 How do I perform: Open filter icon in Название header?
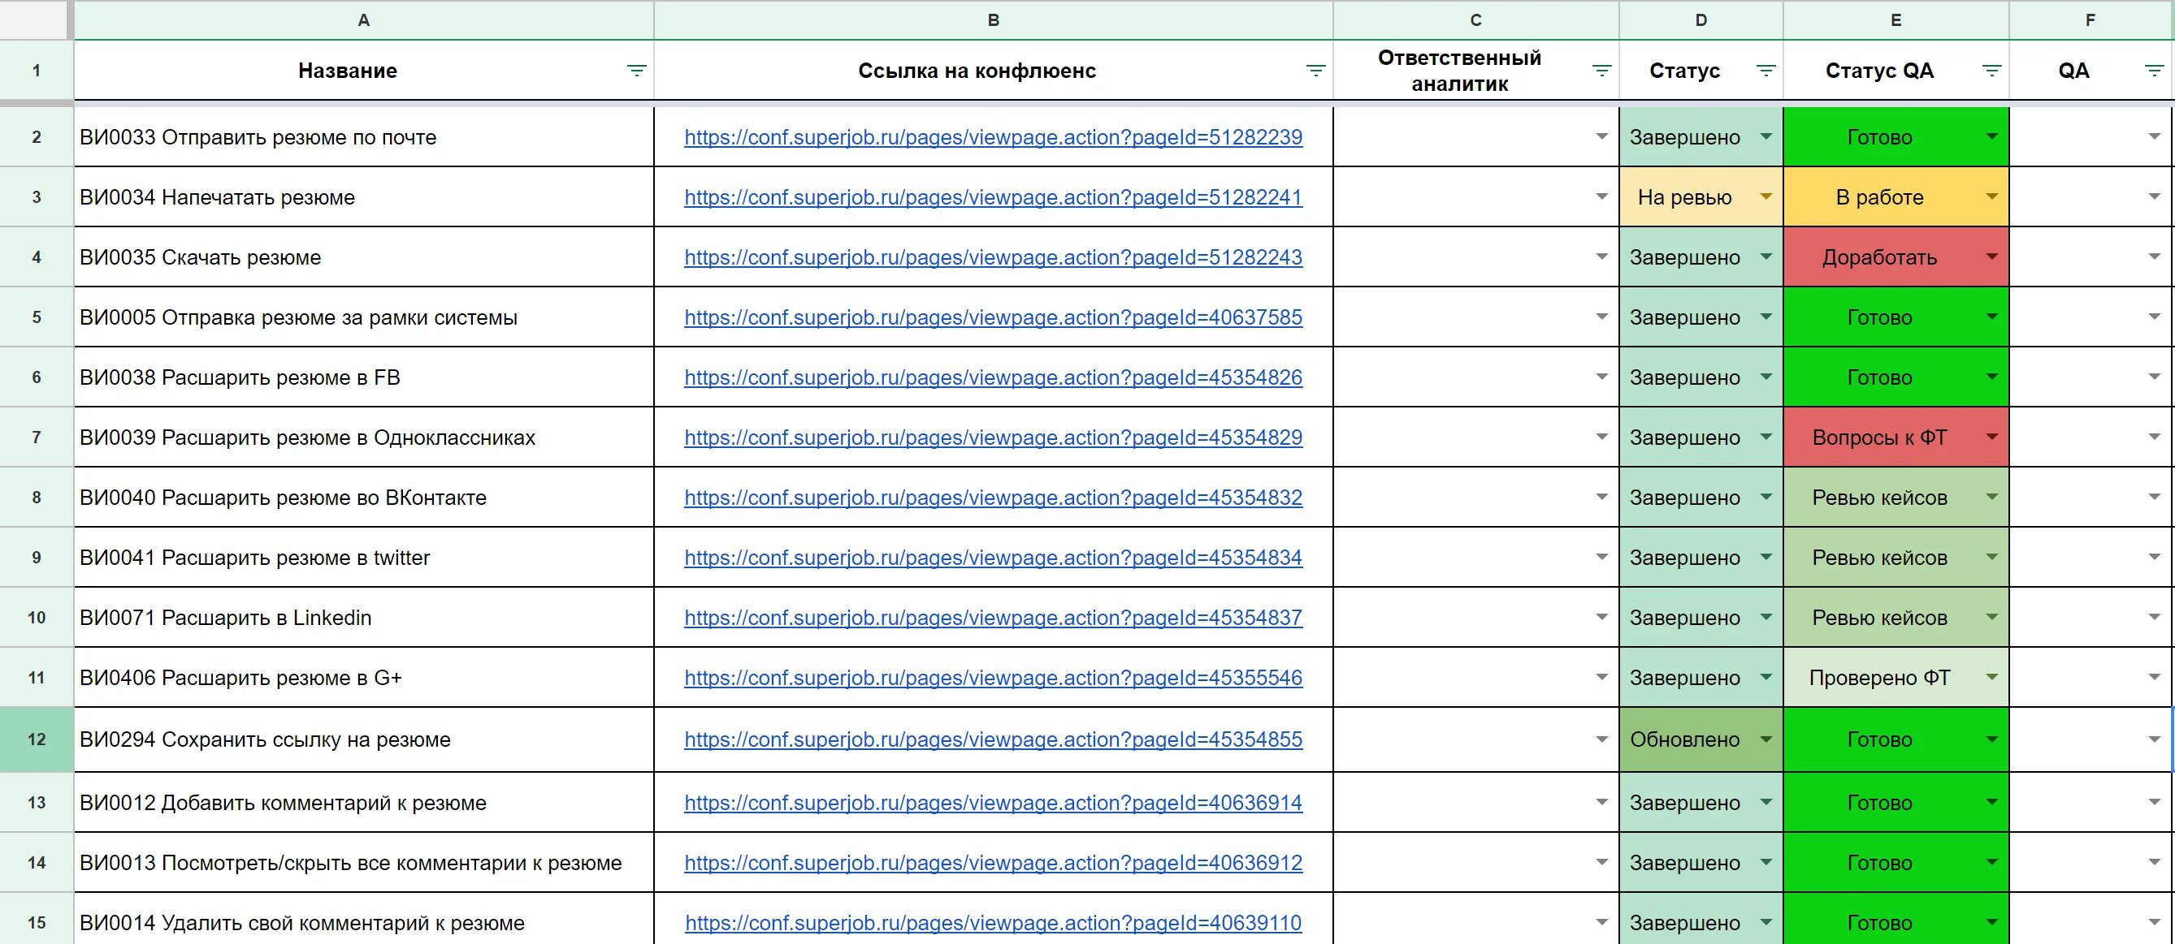(637, 71)
